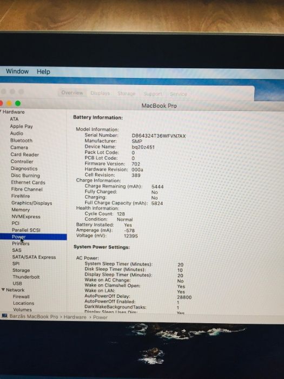The height and width of the screenshot is (379, 284).
Task: Click the AutoPowerOff Delay value 28800
Action: click(x=184, y=297)
